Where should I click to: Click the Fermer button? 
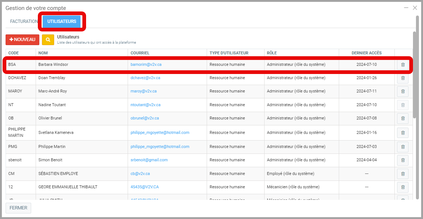18,208
